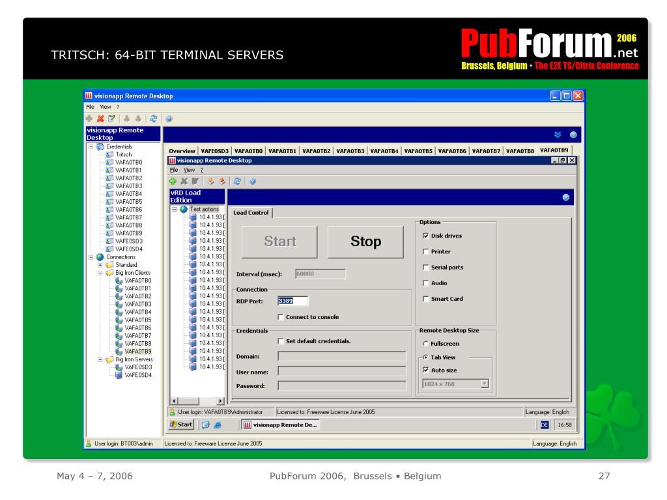Open the View menu of the inner window
The image size is (667, 500).
coord(190,170)
